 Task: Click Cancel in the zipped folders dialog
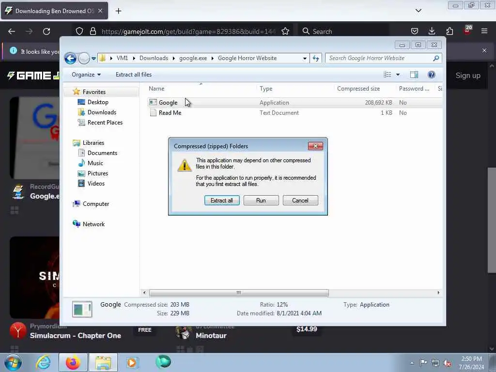coord(300,200)
